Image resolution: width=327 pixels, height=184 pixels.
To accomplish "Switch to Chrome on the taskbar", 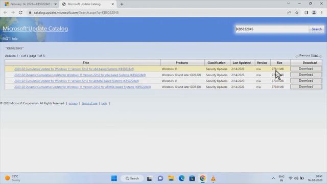I will pyautogui.click(x=202, y=178).
